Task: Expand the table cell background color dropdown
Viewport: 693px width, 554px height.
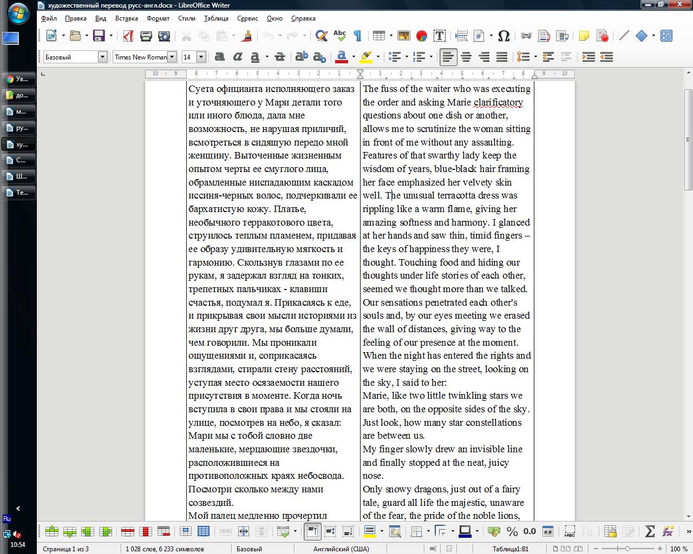Action: tap(382, 531)
